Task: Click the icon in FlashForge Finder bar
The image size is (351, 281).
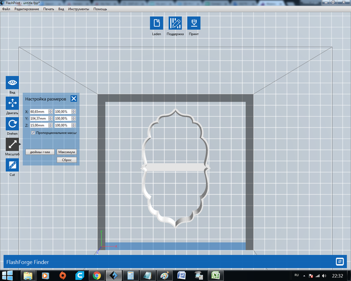Action: [x=340, y=261]
